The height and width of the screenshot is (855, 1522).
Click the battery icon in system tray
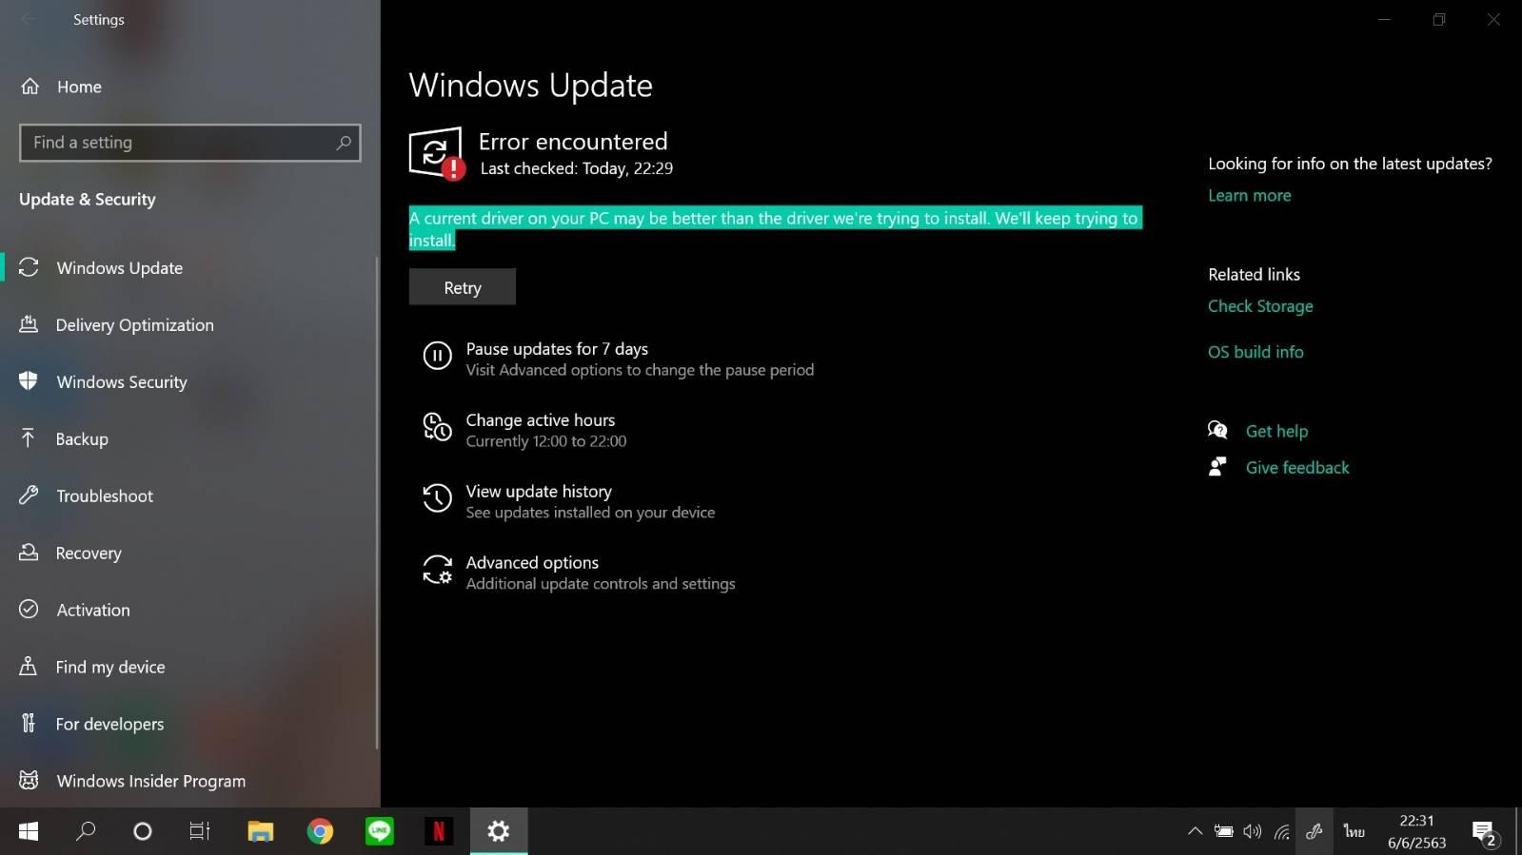click(1224, 832)
